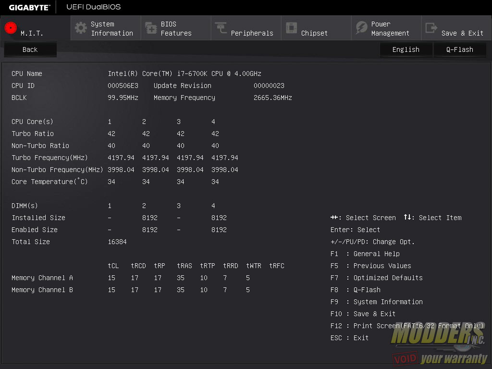Select the BCLK value 99.95MHz
The height and width of the screenshot is (369, 492).
[123, 98]
